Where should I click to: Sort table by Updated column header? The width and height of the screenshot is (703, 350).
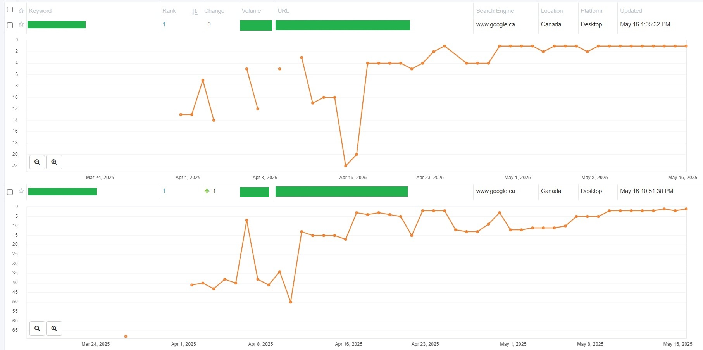[631, 11]
